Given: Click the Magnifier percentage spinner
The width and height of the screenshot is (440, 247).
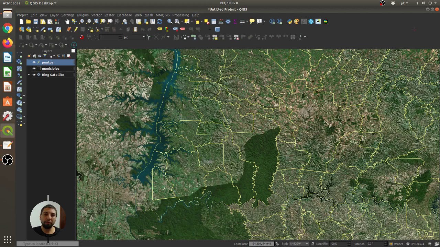Looking at the screenshot, I should pos(340,244).
